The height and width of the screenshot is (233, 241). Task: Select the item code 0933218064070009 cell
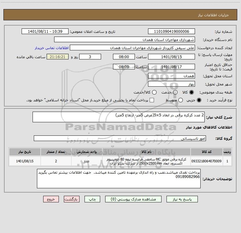(x=207, y=161)
